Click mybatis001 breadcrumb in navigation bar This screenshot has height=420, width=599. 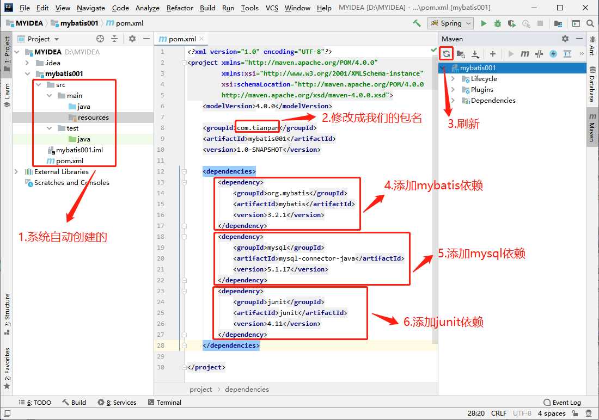coord(75,23)
